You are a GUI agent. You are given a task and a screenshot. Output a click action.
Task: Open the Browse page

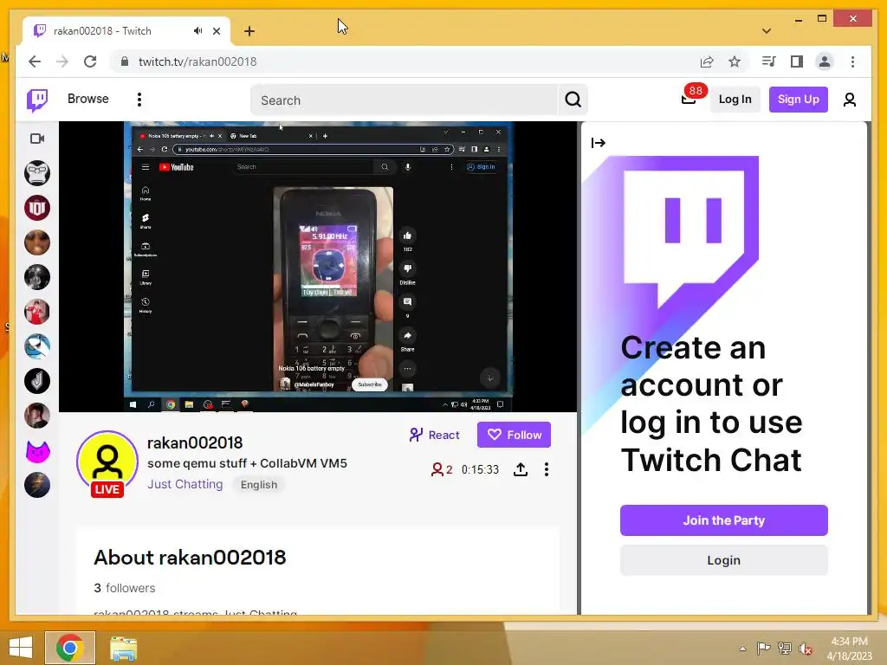point(87,99)
